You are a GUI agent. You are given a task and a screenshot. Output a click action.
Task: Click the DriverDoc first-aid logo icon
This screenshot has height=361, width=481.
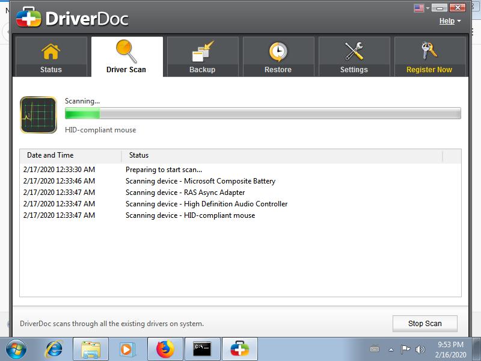point(28,17)
